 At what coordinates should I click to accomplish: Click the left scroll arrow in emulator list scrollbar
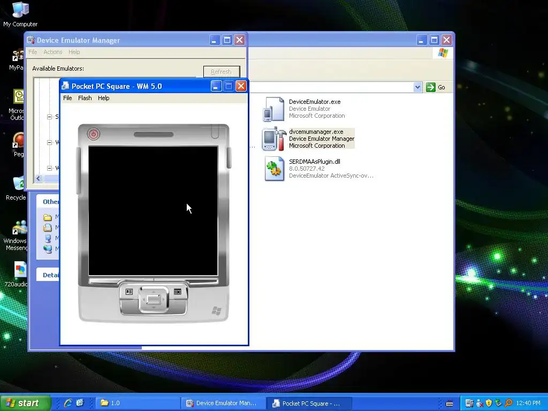pyautogui.click(x=39, y=179)
